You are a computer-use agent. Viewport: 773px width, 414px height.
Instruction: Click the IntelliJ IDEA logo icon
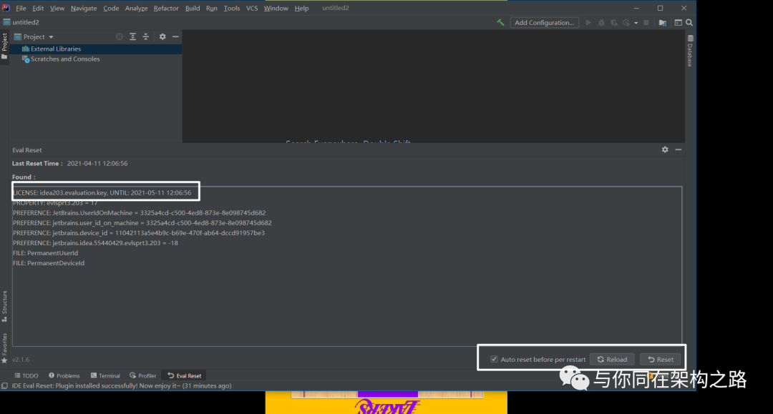coord(6,8)
